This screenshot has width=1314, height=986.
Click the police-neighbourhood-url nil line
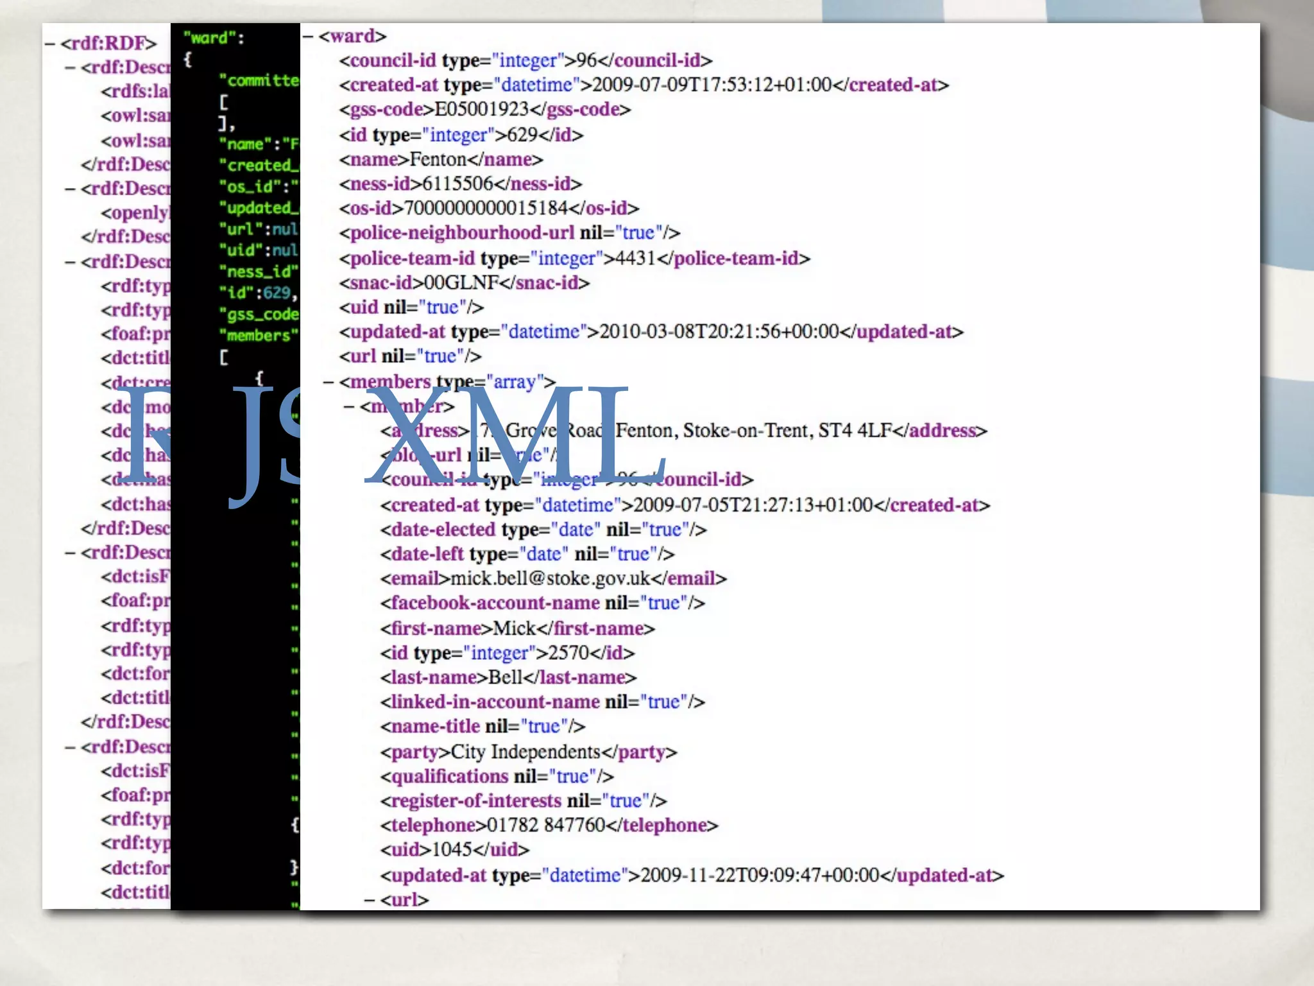click(x=510, y=232)
